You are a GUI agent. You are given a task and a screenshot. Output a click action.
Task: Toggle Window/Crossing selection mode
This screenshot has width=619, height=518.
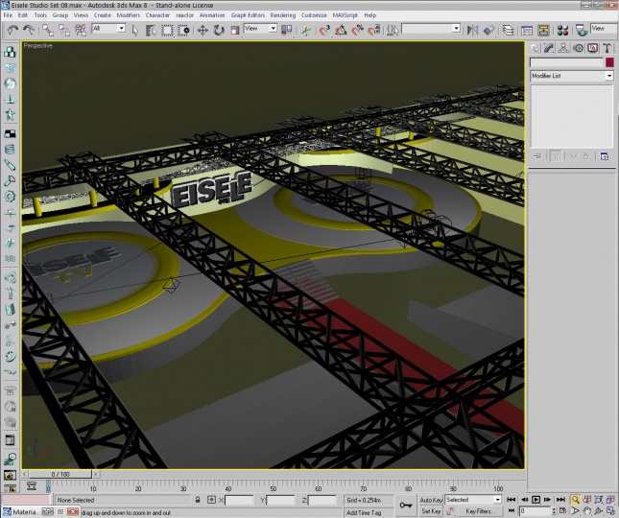(x=183, y=31)
